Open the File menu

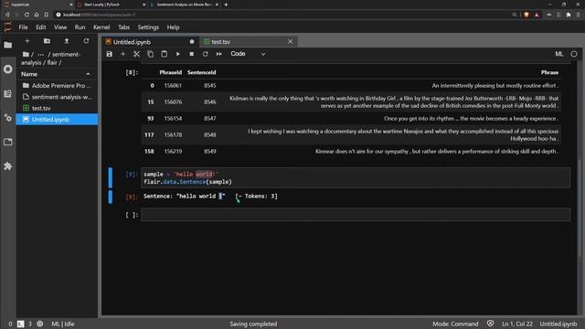click(x=23, y=27)
